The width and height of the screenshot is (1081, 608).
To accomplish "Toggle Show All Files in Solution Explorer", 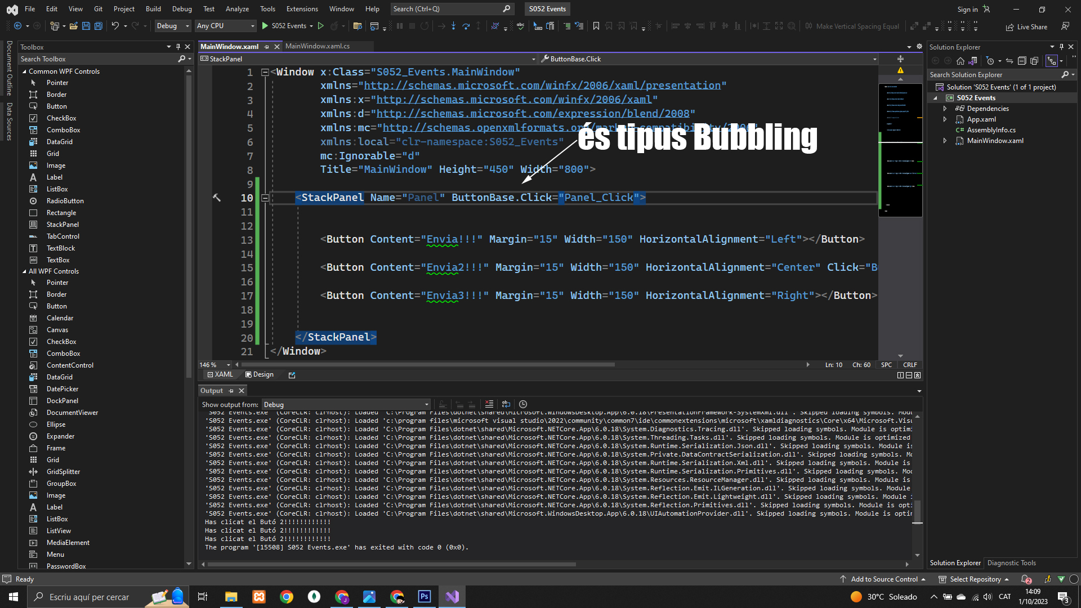I will (x=1034, y=61).
